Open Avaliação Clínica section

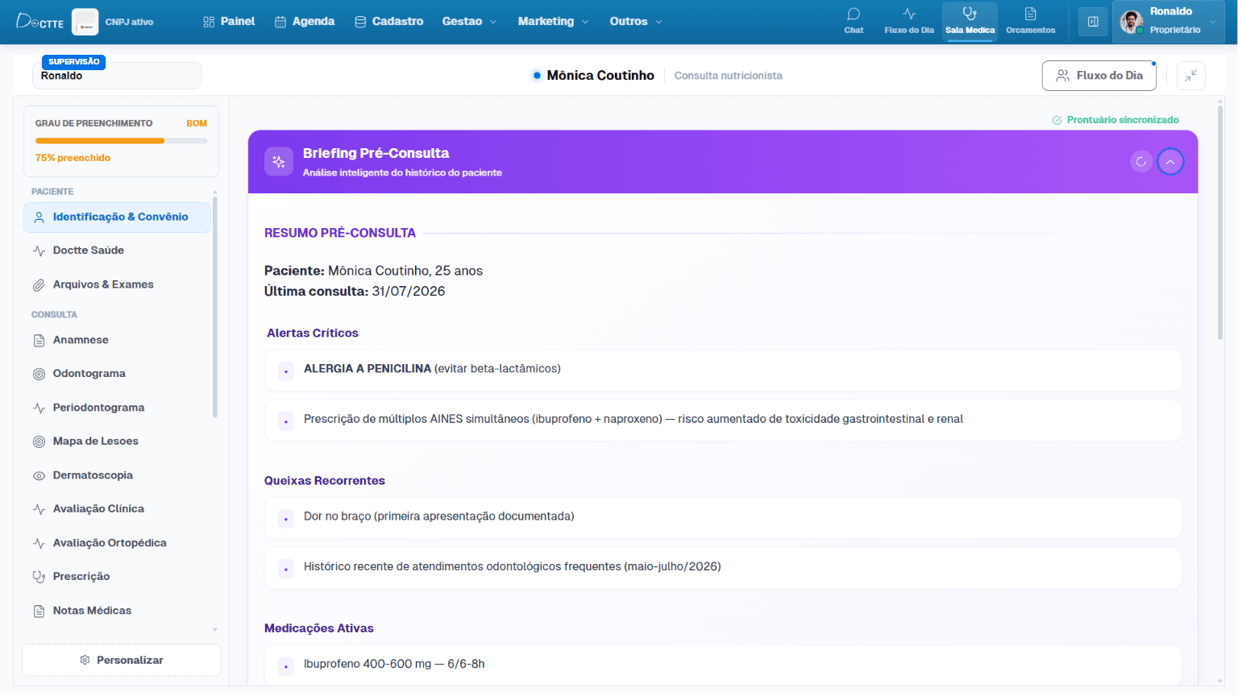118,509
